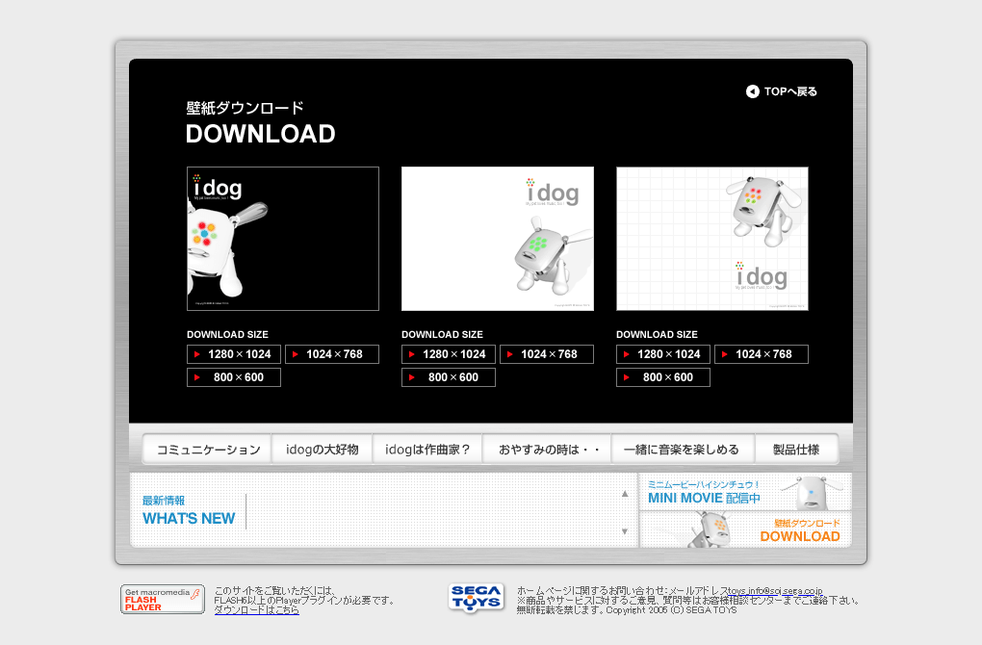The image size is (982, 645).
Task: Download black wallpaper at 800×600
Action: point(234,377)
